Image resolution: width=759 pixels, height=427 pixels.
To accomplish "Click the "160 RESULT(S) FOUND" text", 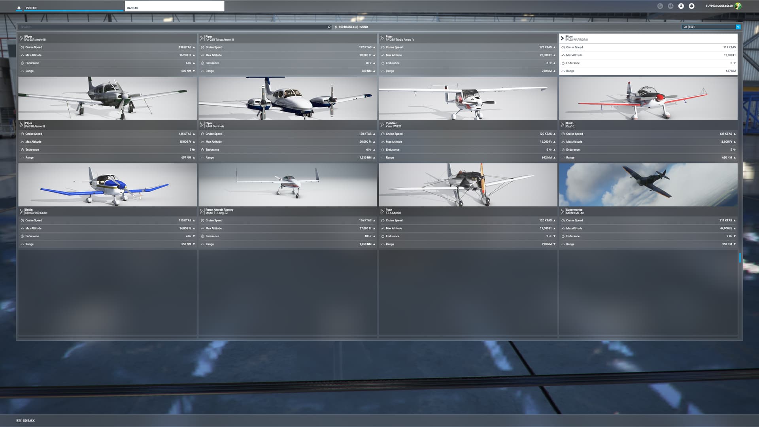I will tap(353, 27).
